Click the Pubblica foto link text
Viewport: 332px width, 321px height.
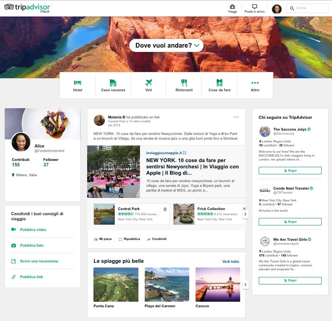32,245
